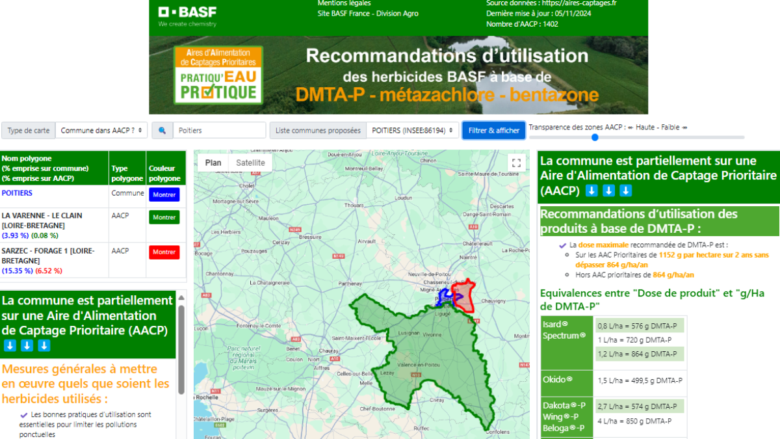Click the blue Montrer button for POITIERS

tap(164, 194)
